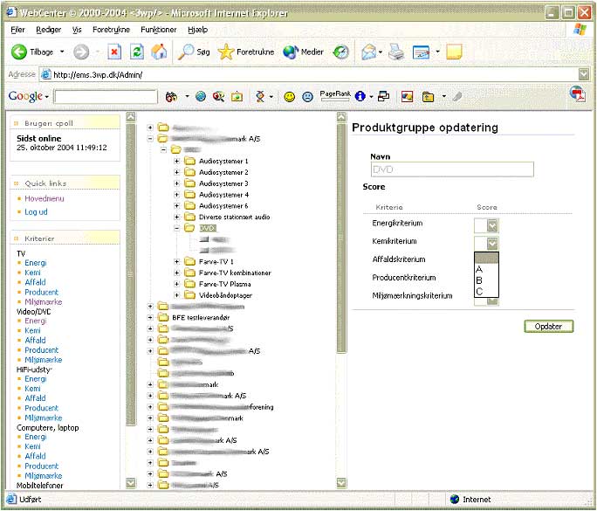Follow the Hovedmenu quick link
Viewport: 597px width, 511px height.
pyautogui.click(x=45, y=198)
